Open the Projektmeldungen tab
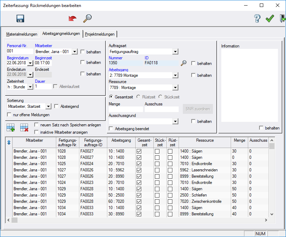Viewport: 286px width, 237px height. [100, 34]
